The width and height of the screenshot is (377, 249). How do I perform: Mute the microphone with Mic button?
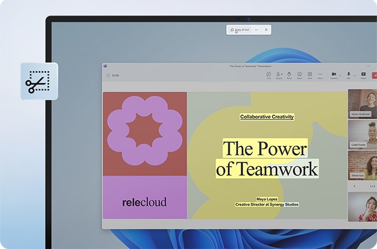[x=348, y=75]
